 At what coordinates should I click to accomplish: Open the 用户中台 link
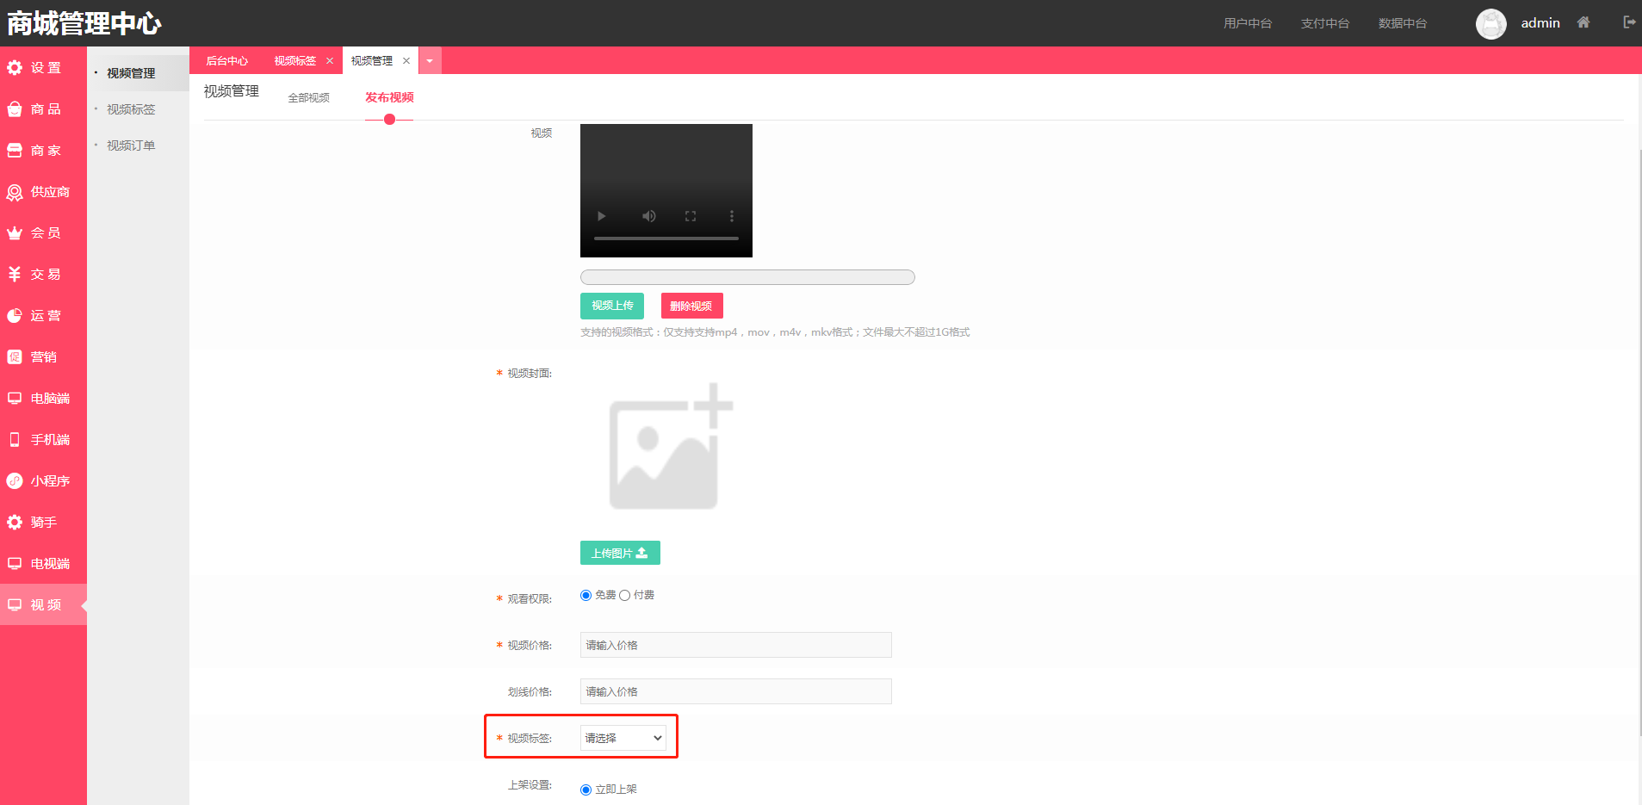click(x=1248, y=23)
